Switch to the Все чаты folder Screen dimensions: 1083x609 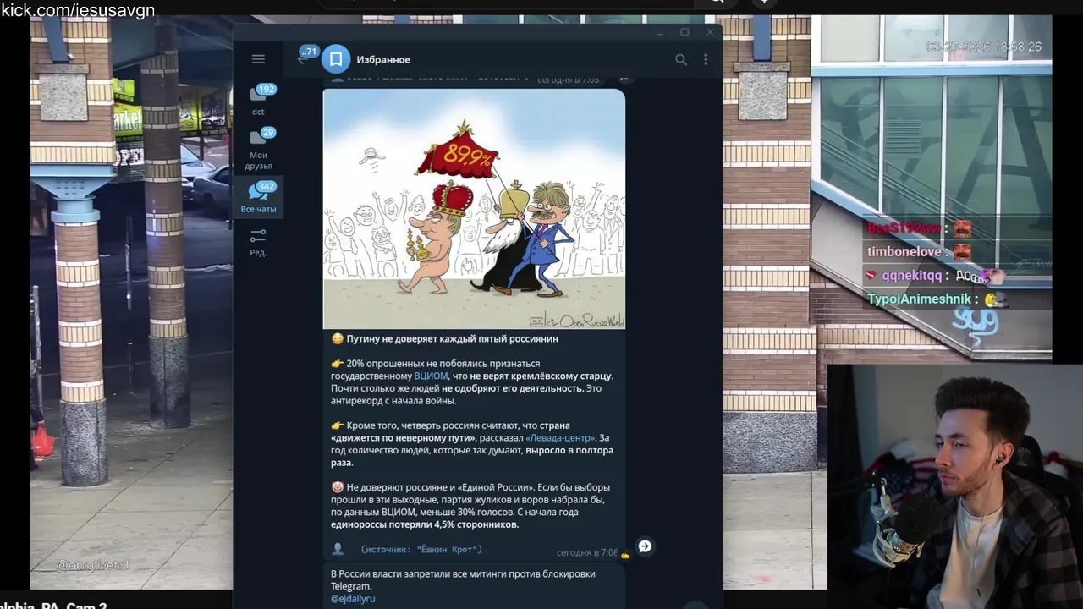pos(258,197)
